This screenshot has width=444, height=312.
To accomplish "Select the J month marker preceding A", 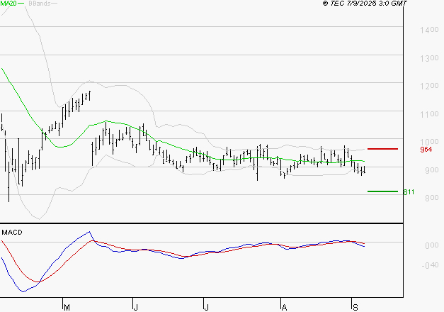I will coord(205,307).
